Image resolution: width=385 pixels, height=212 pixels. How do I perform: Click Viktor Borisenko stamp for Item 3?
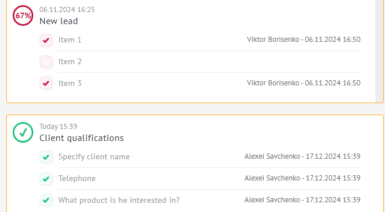coord(304,83)
